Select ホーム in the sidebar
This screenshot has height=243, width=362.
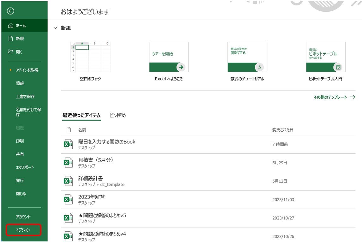24,25
